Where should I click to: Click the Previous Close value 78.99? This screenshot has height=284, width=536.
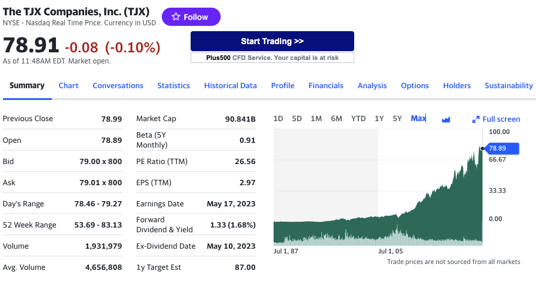(111, 119)
